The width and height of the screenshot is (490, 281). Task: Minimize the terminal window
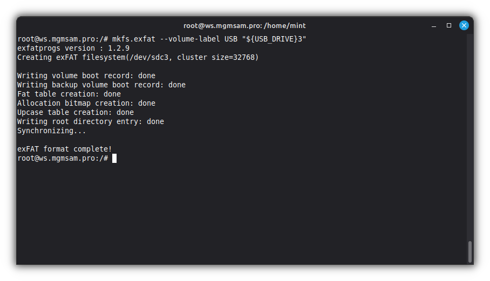(x=434, y=25)
